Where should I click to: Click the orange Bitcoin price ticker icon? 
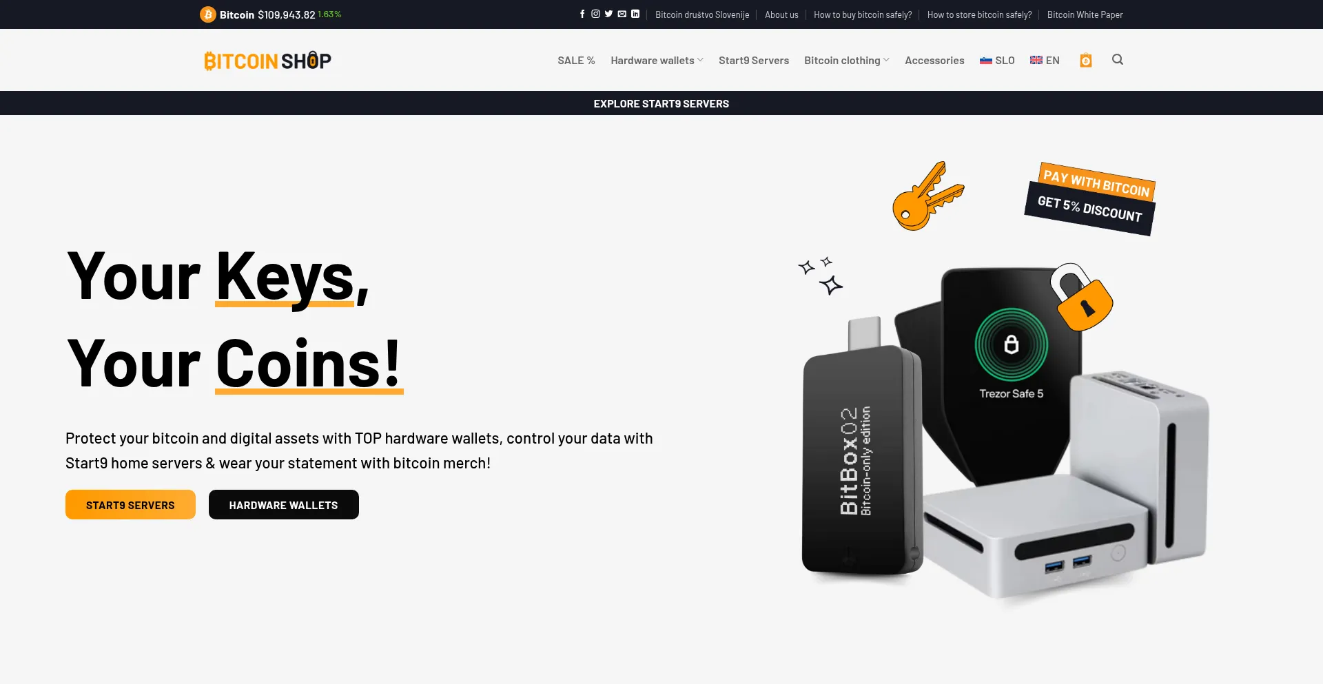(208, 14)
